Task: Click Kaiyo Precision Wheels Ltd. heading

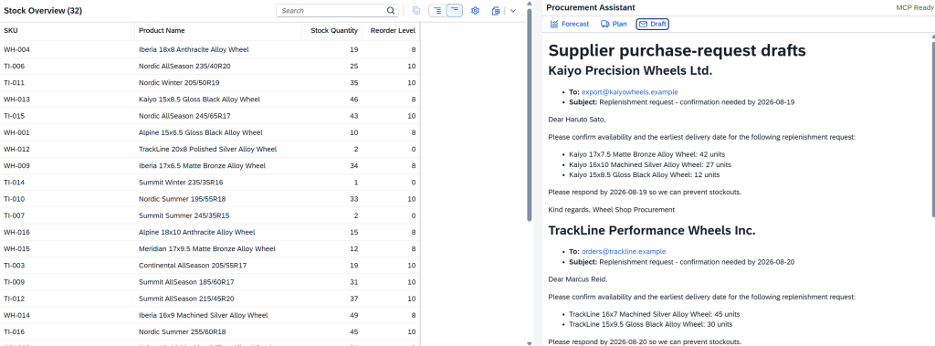Action: (x=630, y=70)
